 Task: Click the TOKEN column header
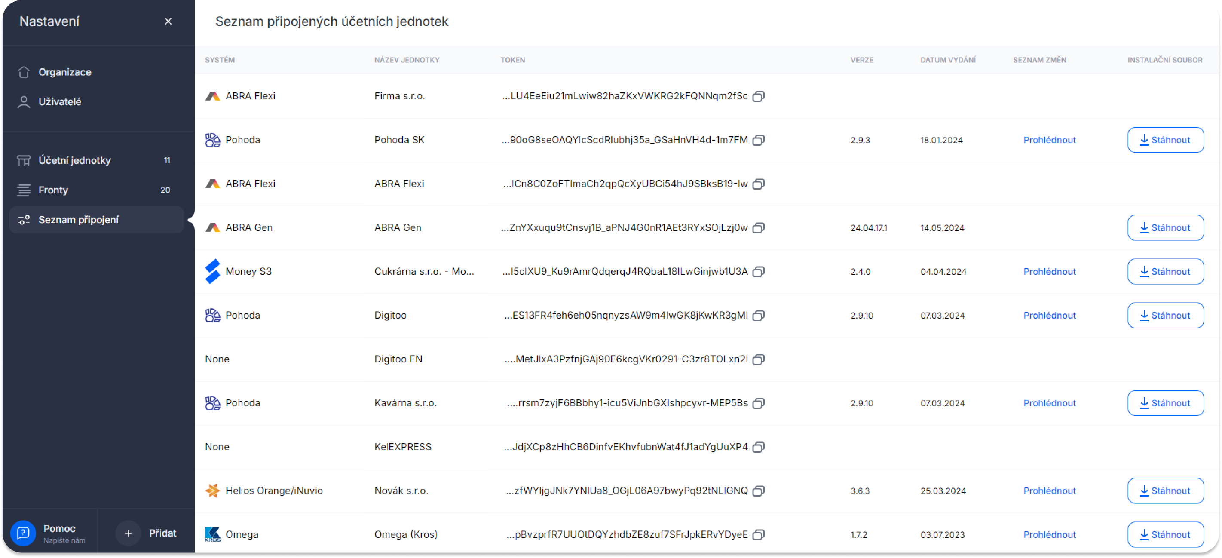pos(513,60)
